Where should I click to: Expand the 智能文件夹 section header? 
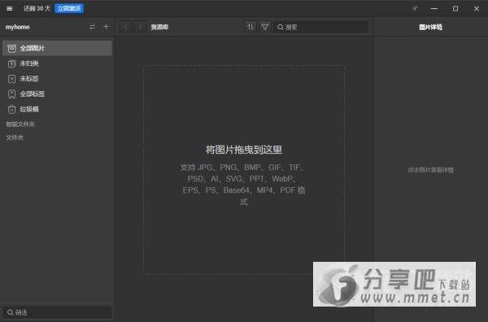pos(20,124)
